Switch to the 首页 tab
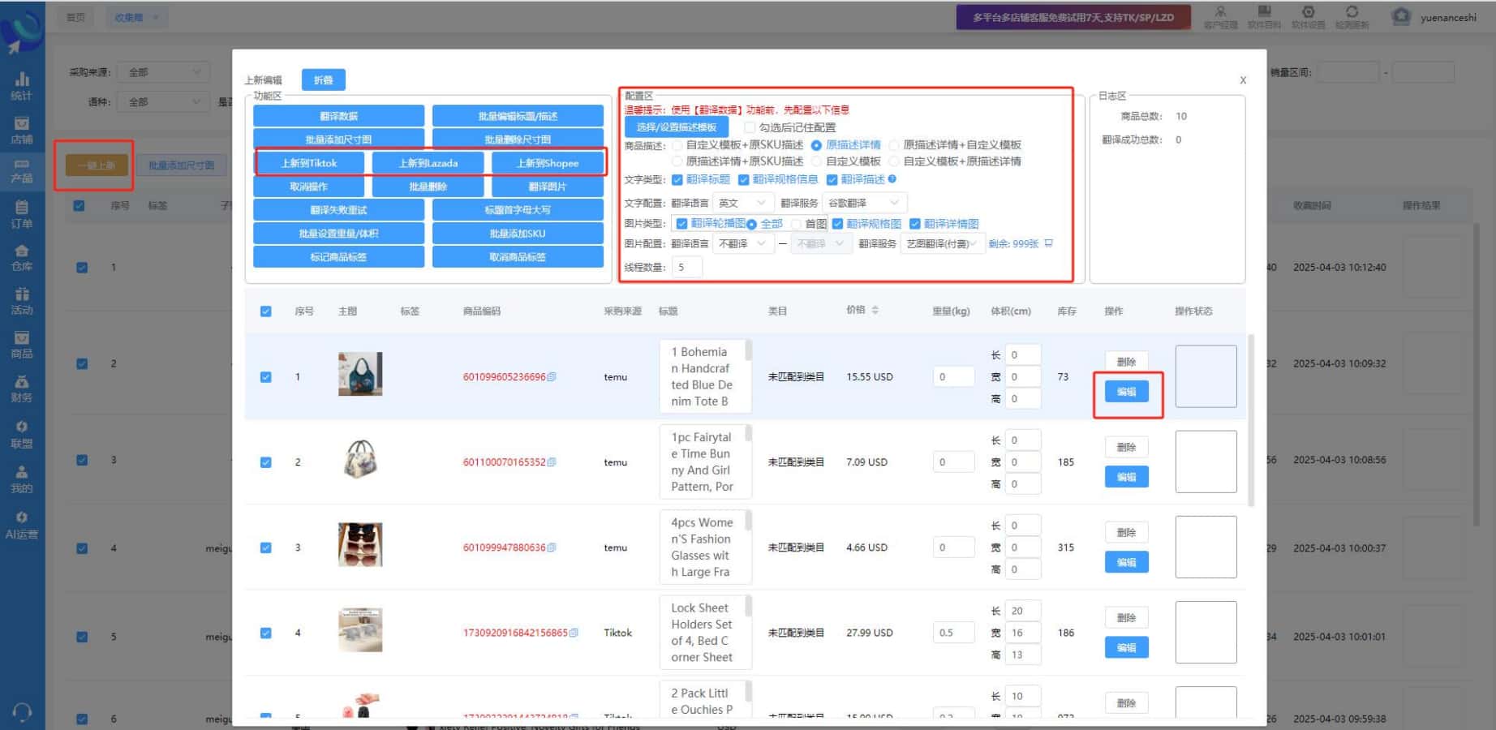 tap(75, 17)
